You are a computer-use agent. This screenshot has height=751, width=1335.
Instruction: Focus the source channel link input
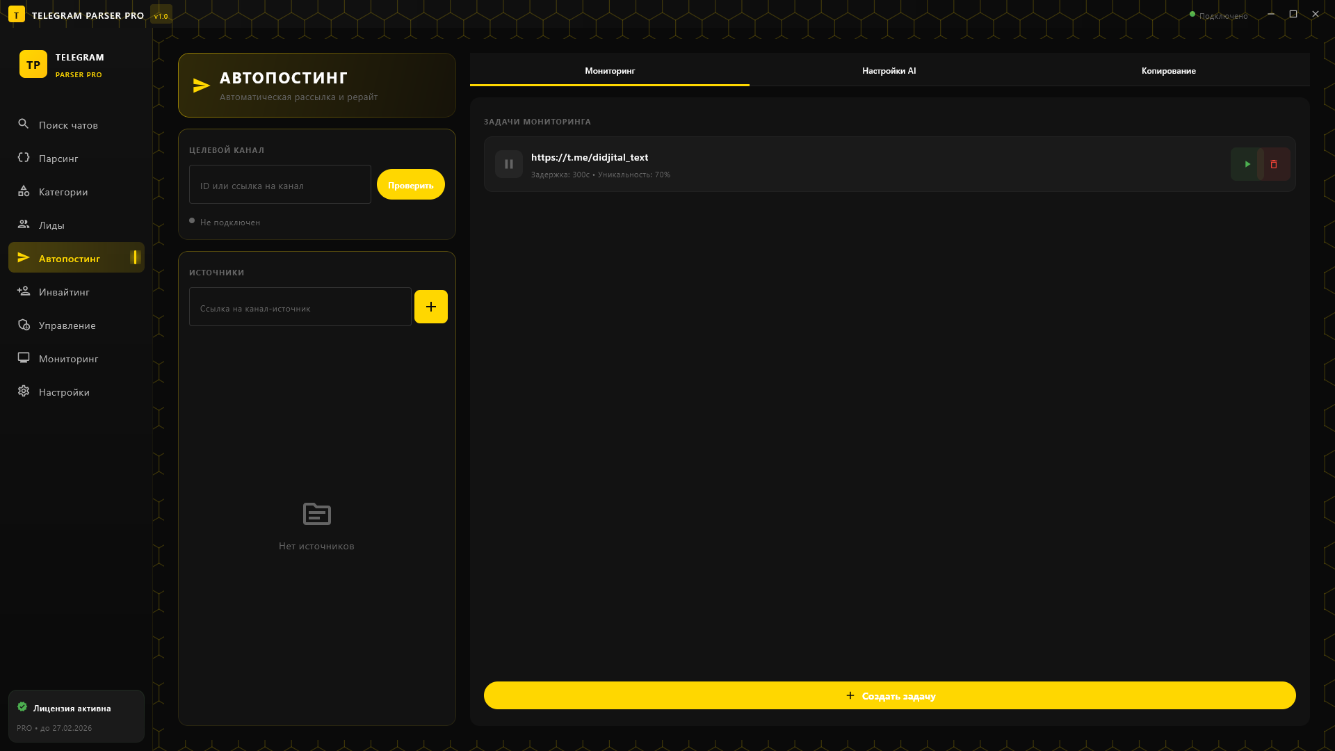tap(300, 307)
